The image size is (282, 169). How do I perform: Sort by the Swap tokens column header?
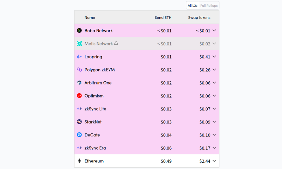click(199, 18)
